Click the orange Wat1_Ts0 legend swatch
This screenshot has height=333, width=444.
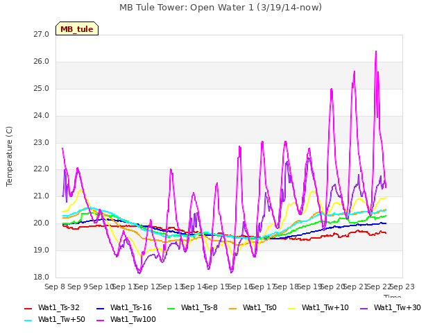pyautogui.click(x=233, y=308)
